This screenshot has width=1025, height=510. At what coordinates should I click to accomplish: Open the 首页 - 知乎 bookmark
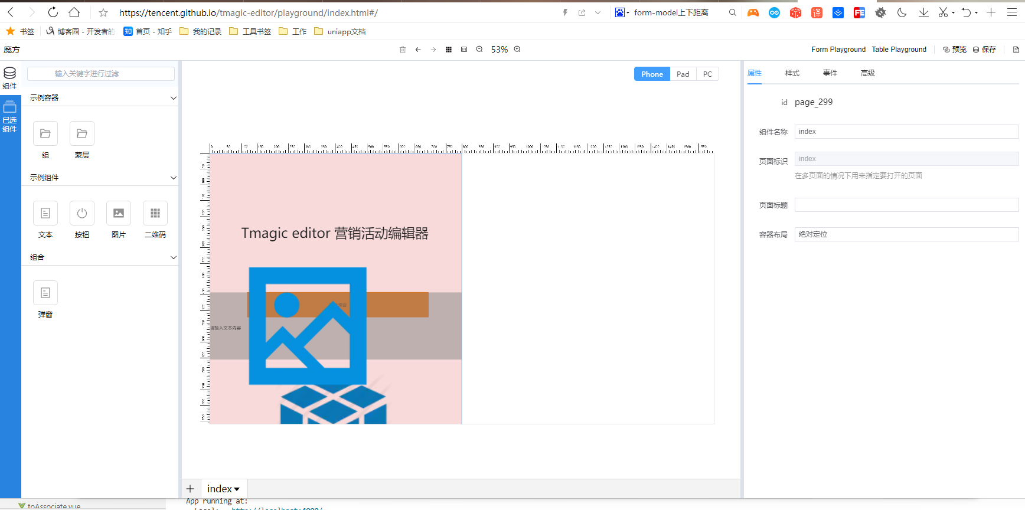click(x=148, y=31)
